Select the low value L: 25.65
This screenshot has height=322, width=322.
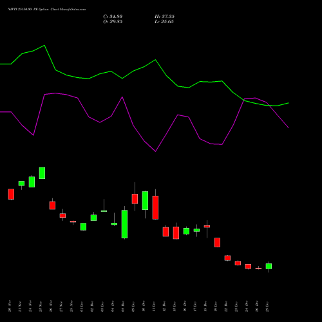[x=164, y=21]
